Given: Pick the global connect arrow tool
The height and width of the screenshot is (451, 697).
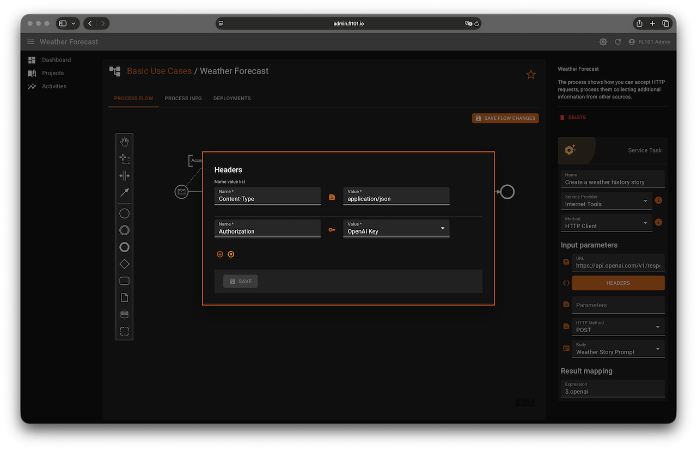Looking at the screenshot, I should point(124,192).
